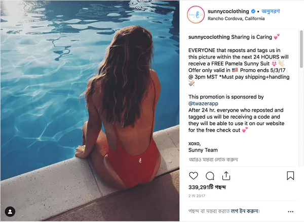The width and height of the screenshot is (304, 222).
Task: Open the three-dot more options menu
Action: (x=290, y=211)
